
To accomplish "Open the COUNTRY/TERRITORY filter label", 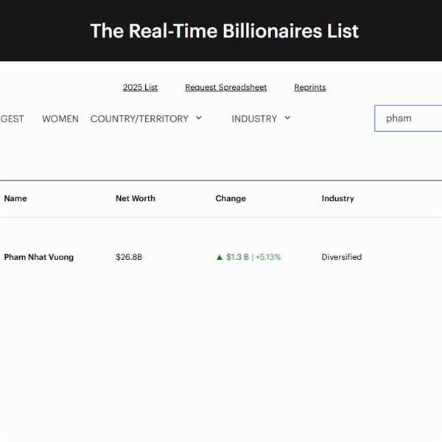I will tap(139, 119).
